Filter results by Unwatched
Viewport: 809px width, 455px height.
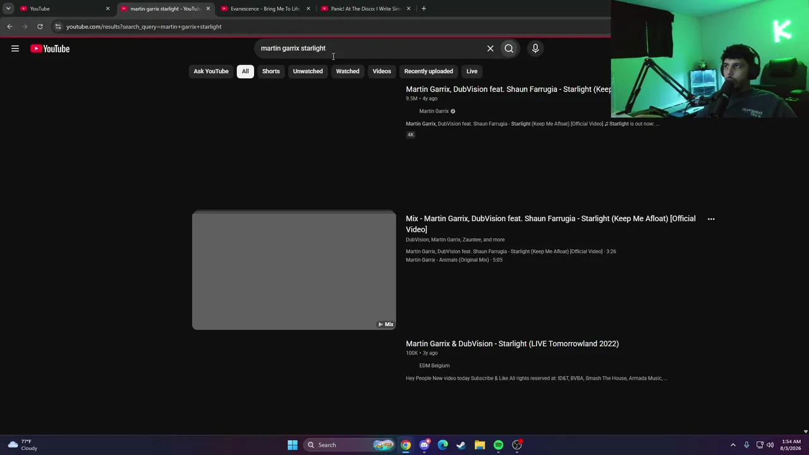[308, 71]
